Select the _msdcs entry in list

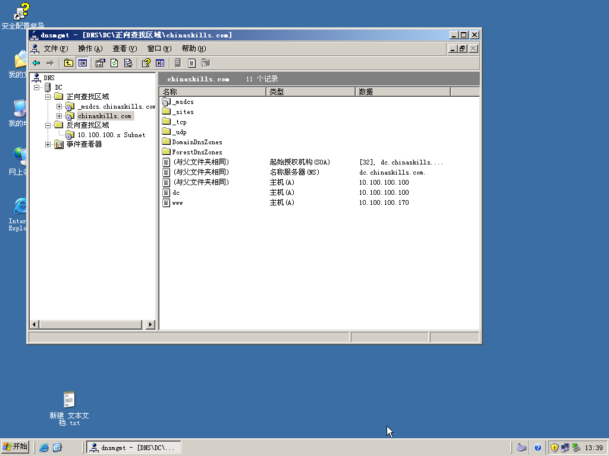pyautogui.click(x=183, y=102)
